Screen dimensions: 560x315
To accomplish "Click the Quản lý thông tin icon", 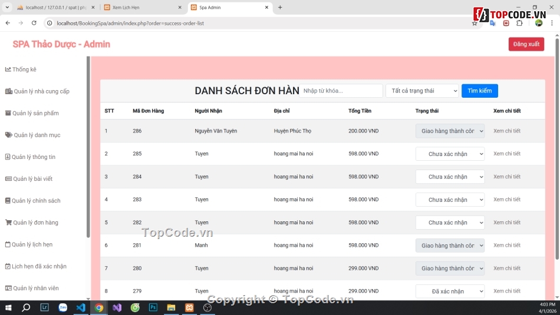I will 8,157.
